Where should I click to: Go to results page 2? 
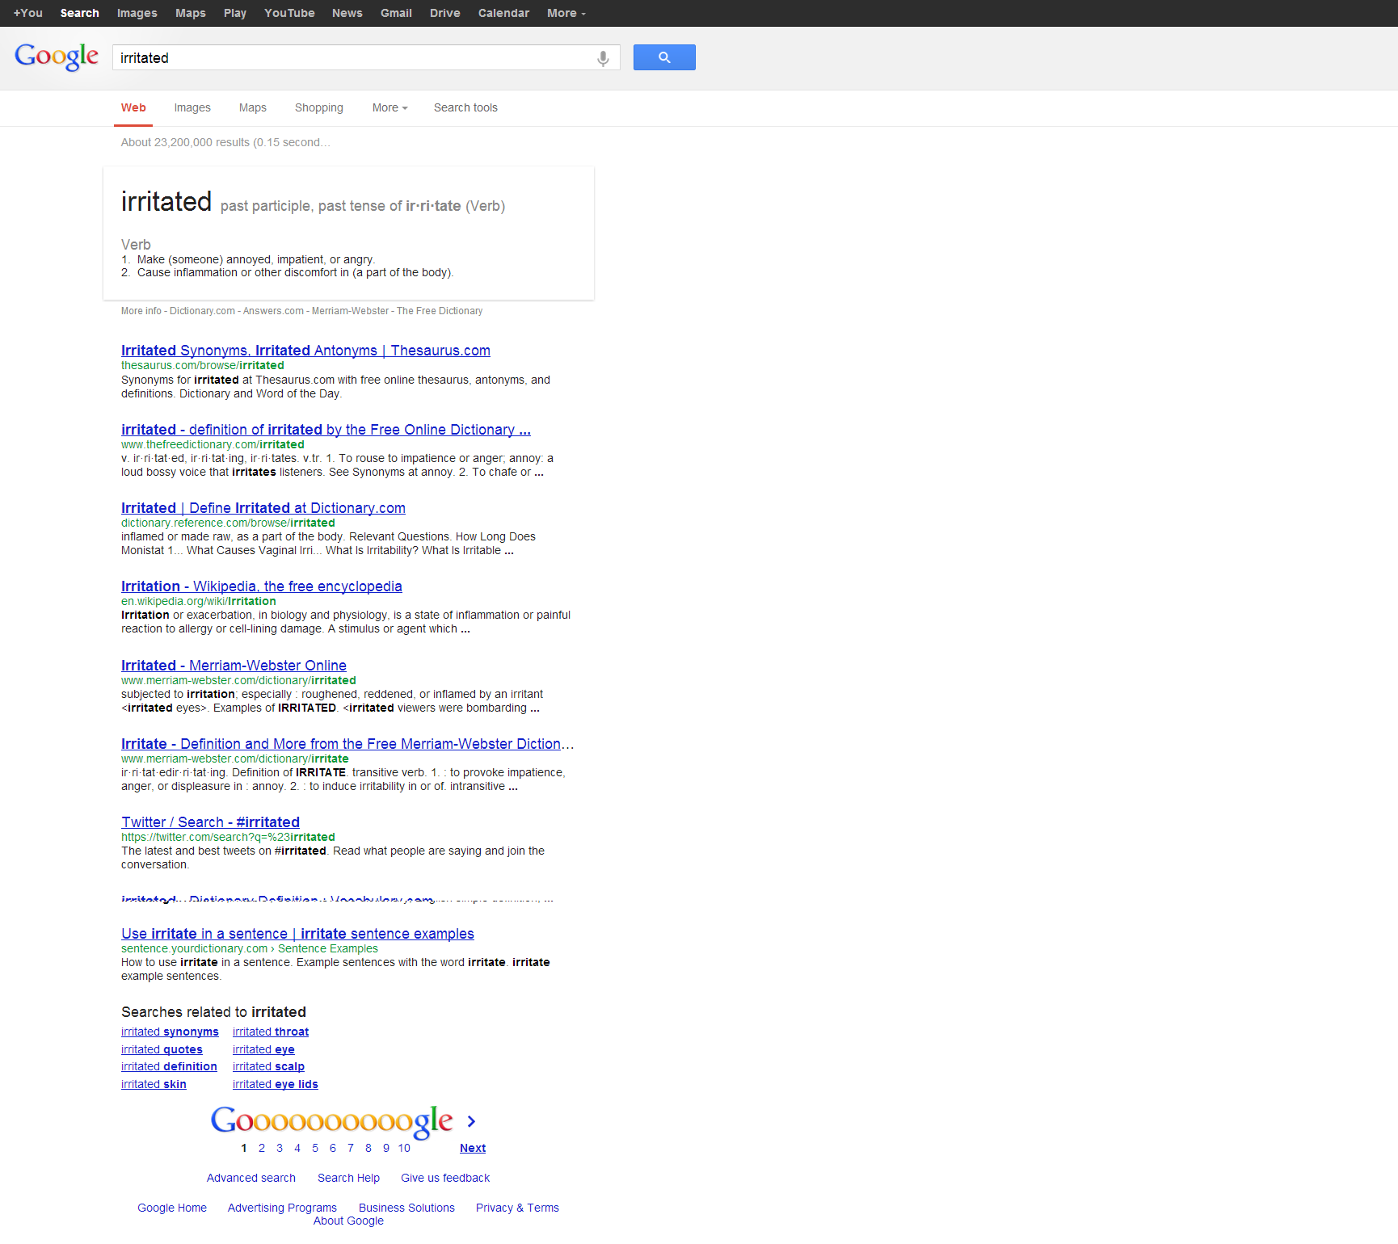pos(262,1148)
